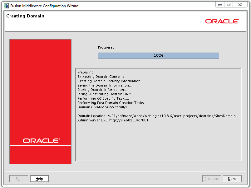Select the Domain Location path line
Viewport: 251px width, 188px height.
click(156, 116)
